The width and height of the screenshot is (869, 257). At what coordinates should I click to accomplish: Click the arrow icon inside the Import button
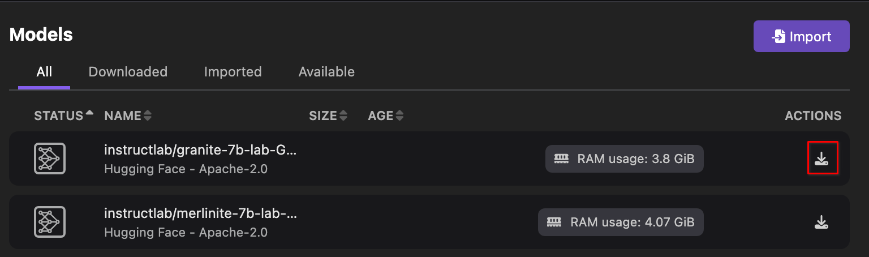(778, 37)
